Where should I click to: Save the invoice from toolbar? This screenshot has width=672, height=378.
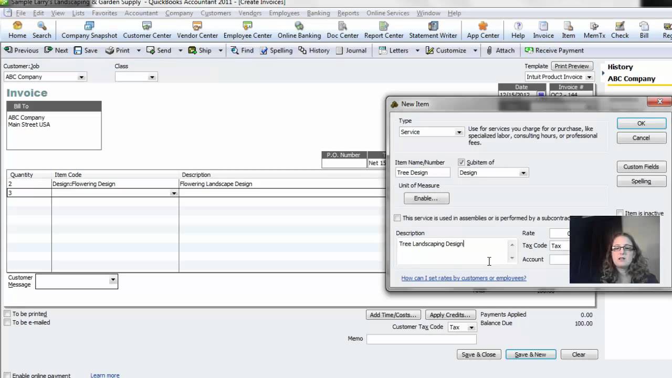86,50
